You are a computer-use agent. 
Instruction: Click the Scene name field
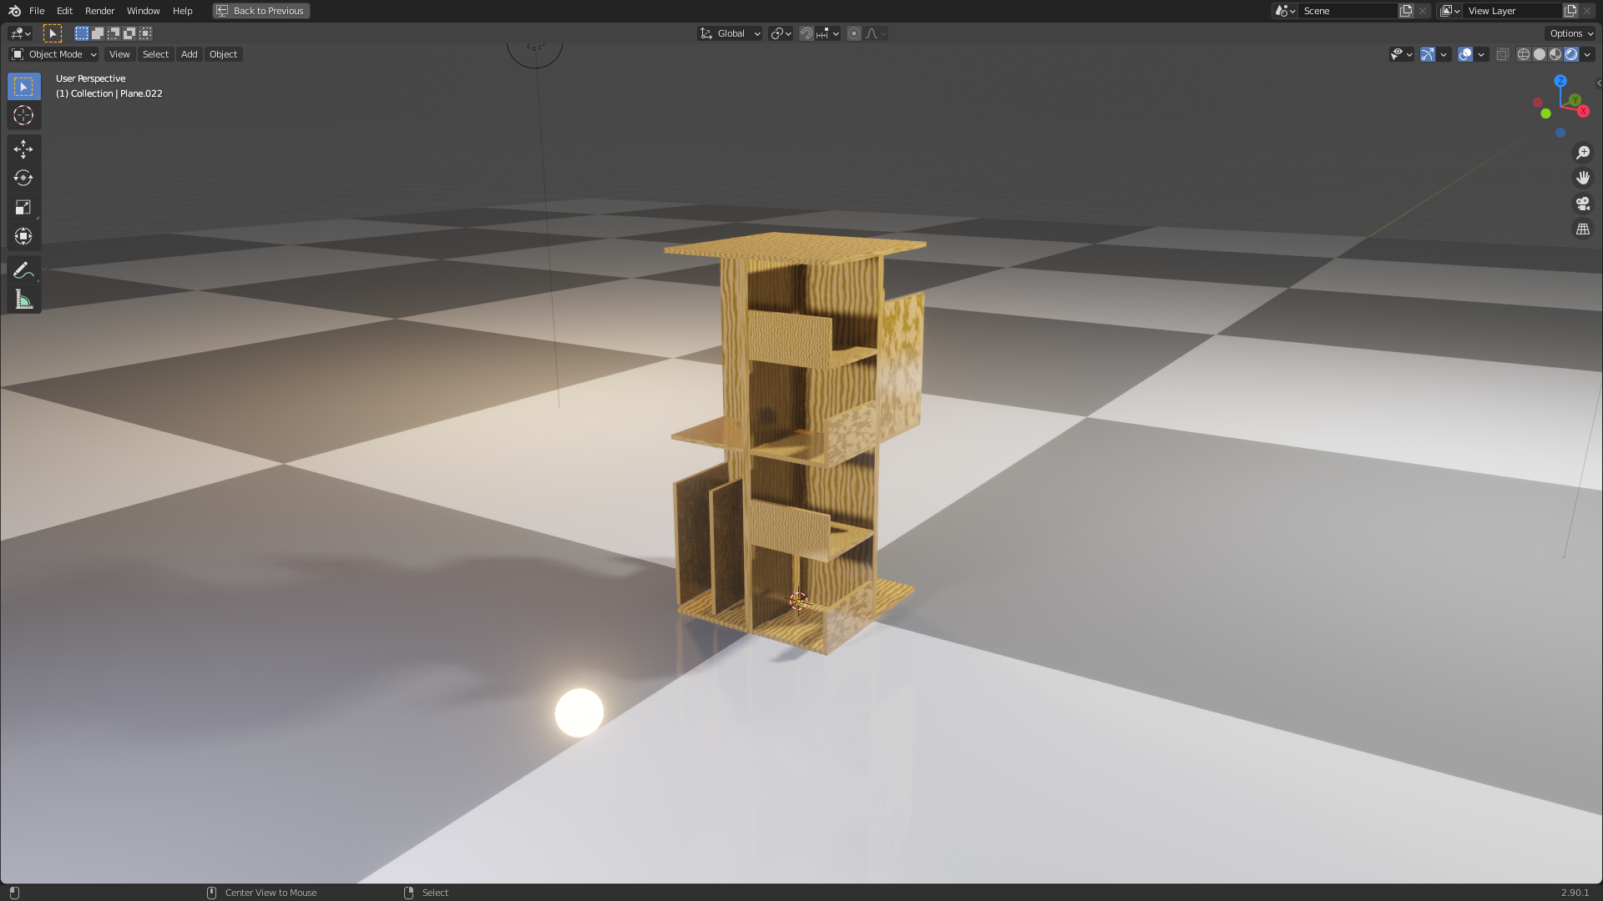click(x=1347, y=11)
